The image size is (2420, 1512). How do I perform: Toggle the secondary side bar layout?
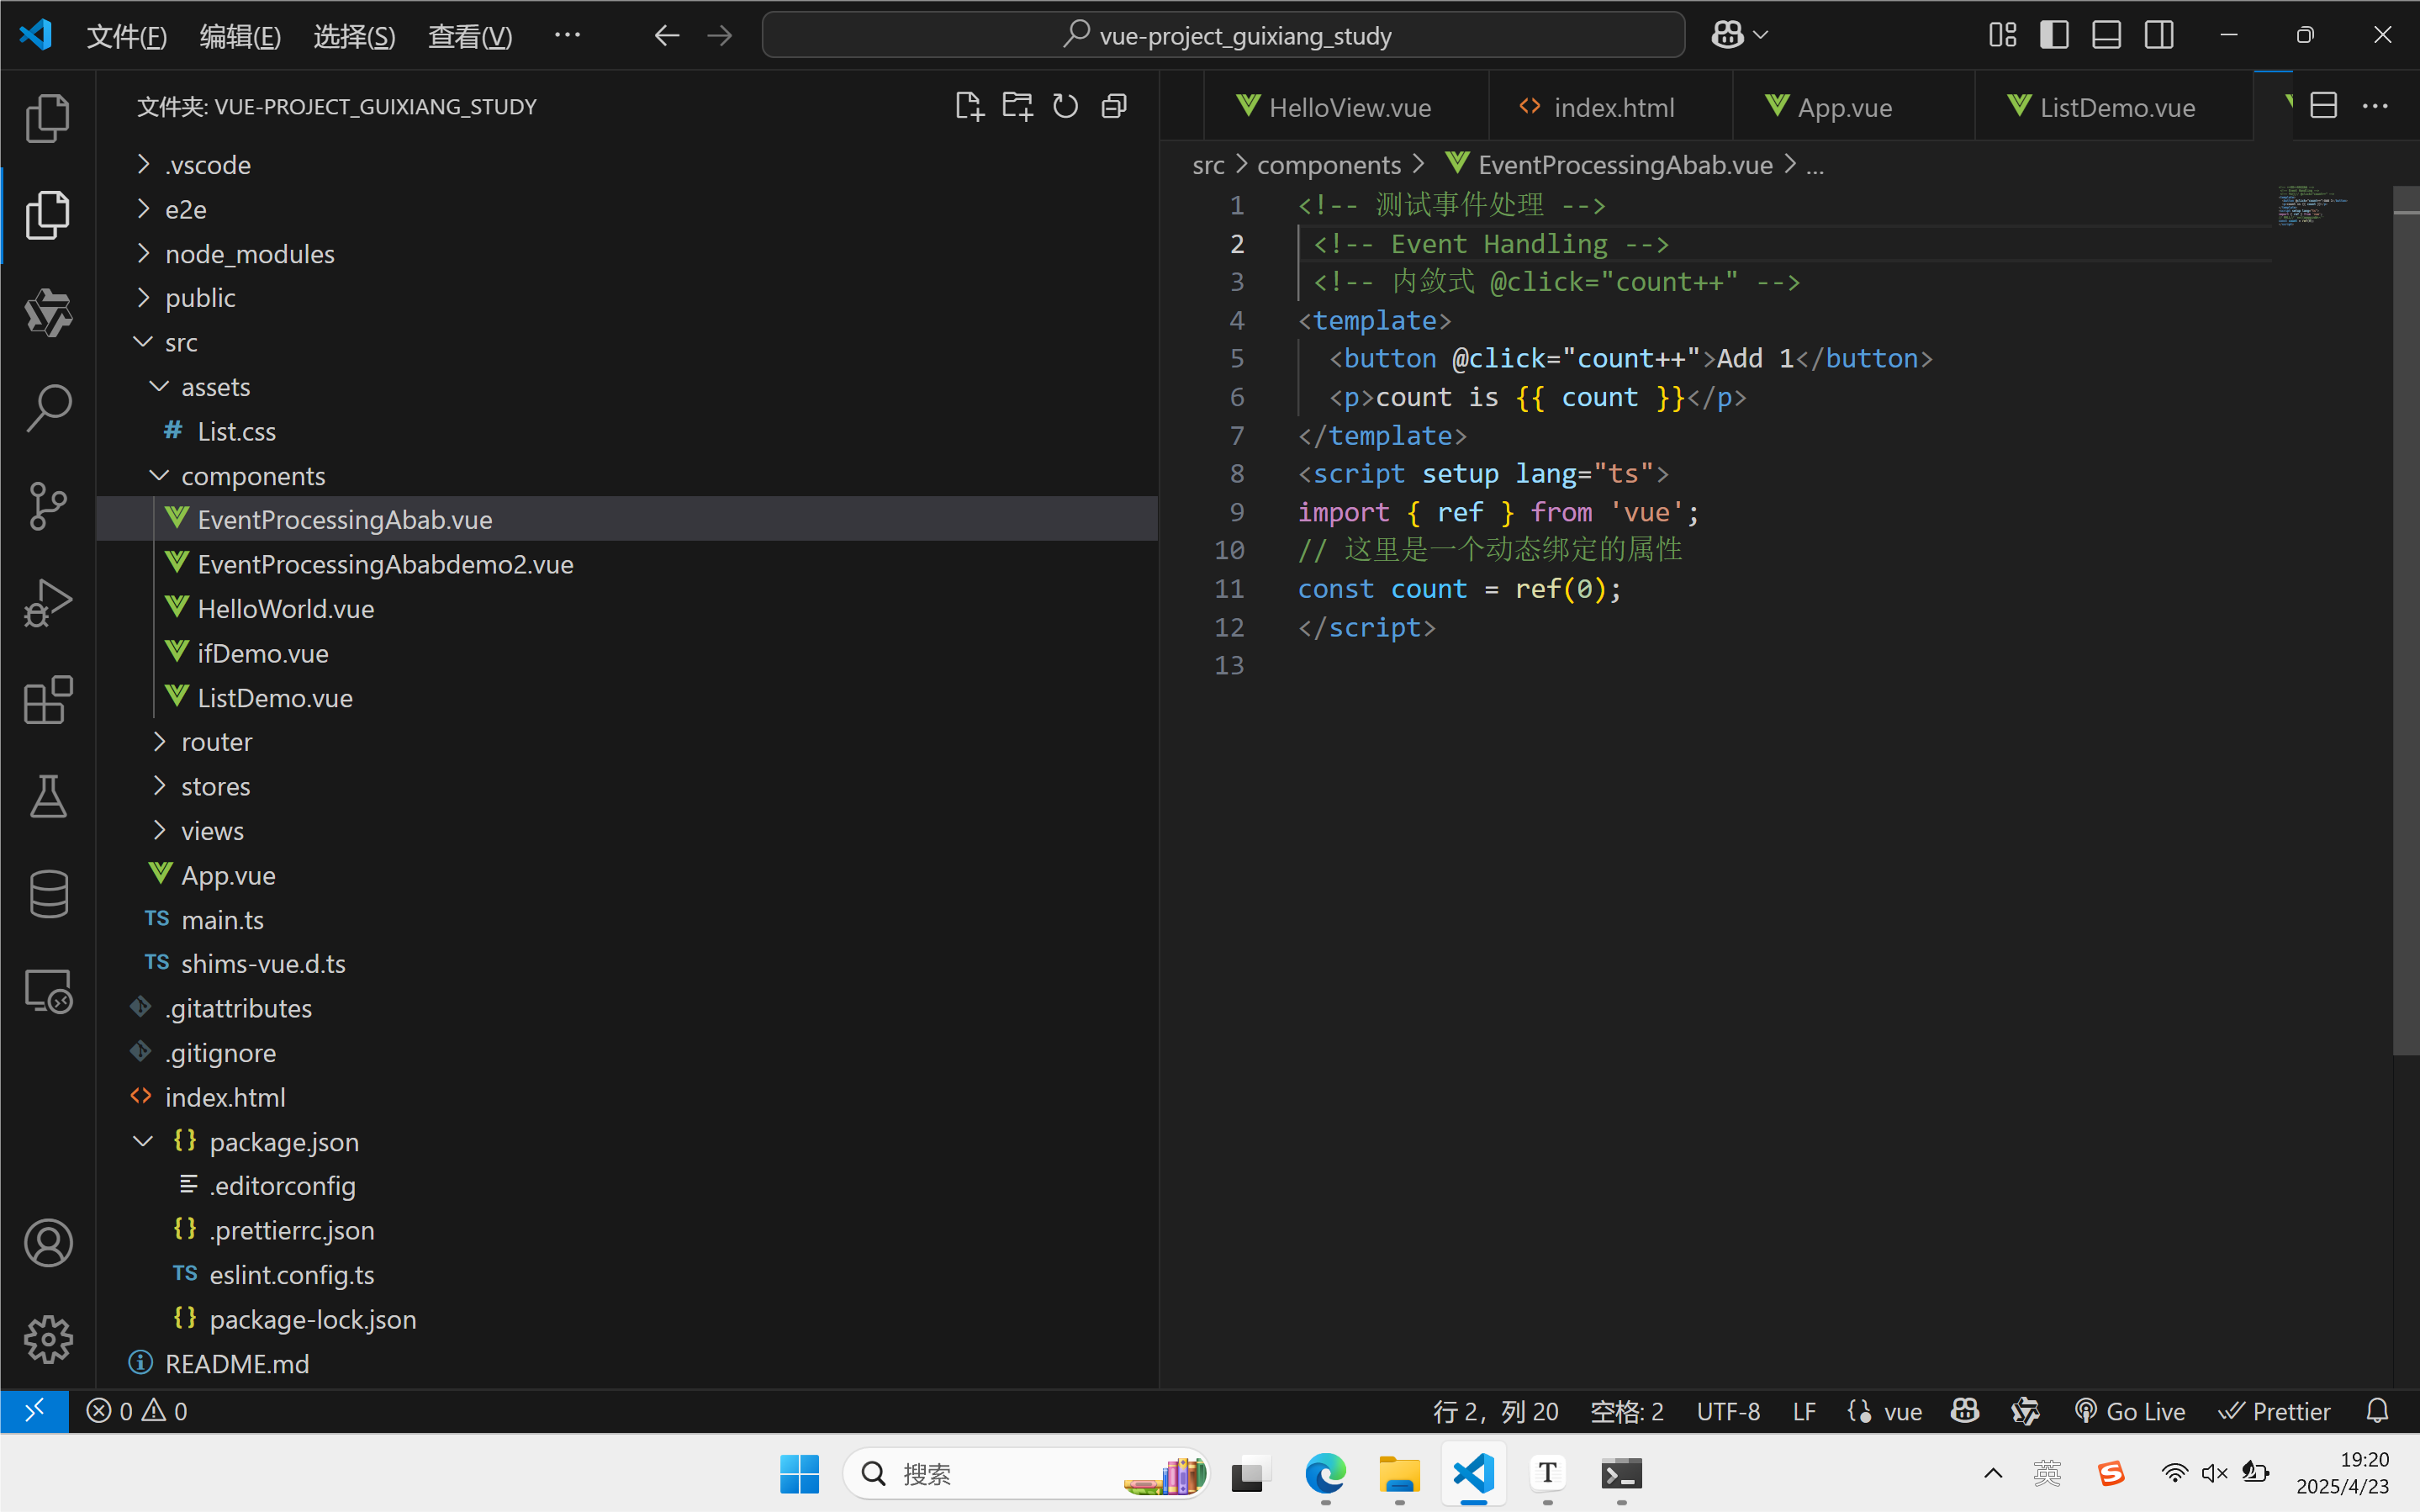click(x=2159, y=35)
